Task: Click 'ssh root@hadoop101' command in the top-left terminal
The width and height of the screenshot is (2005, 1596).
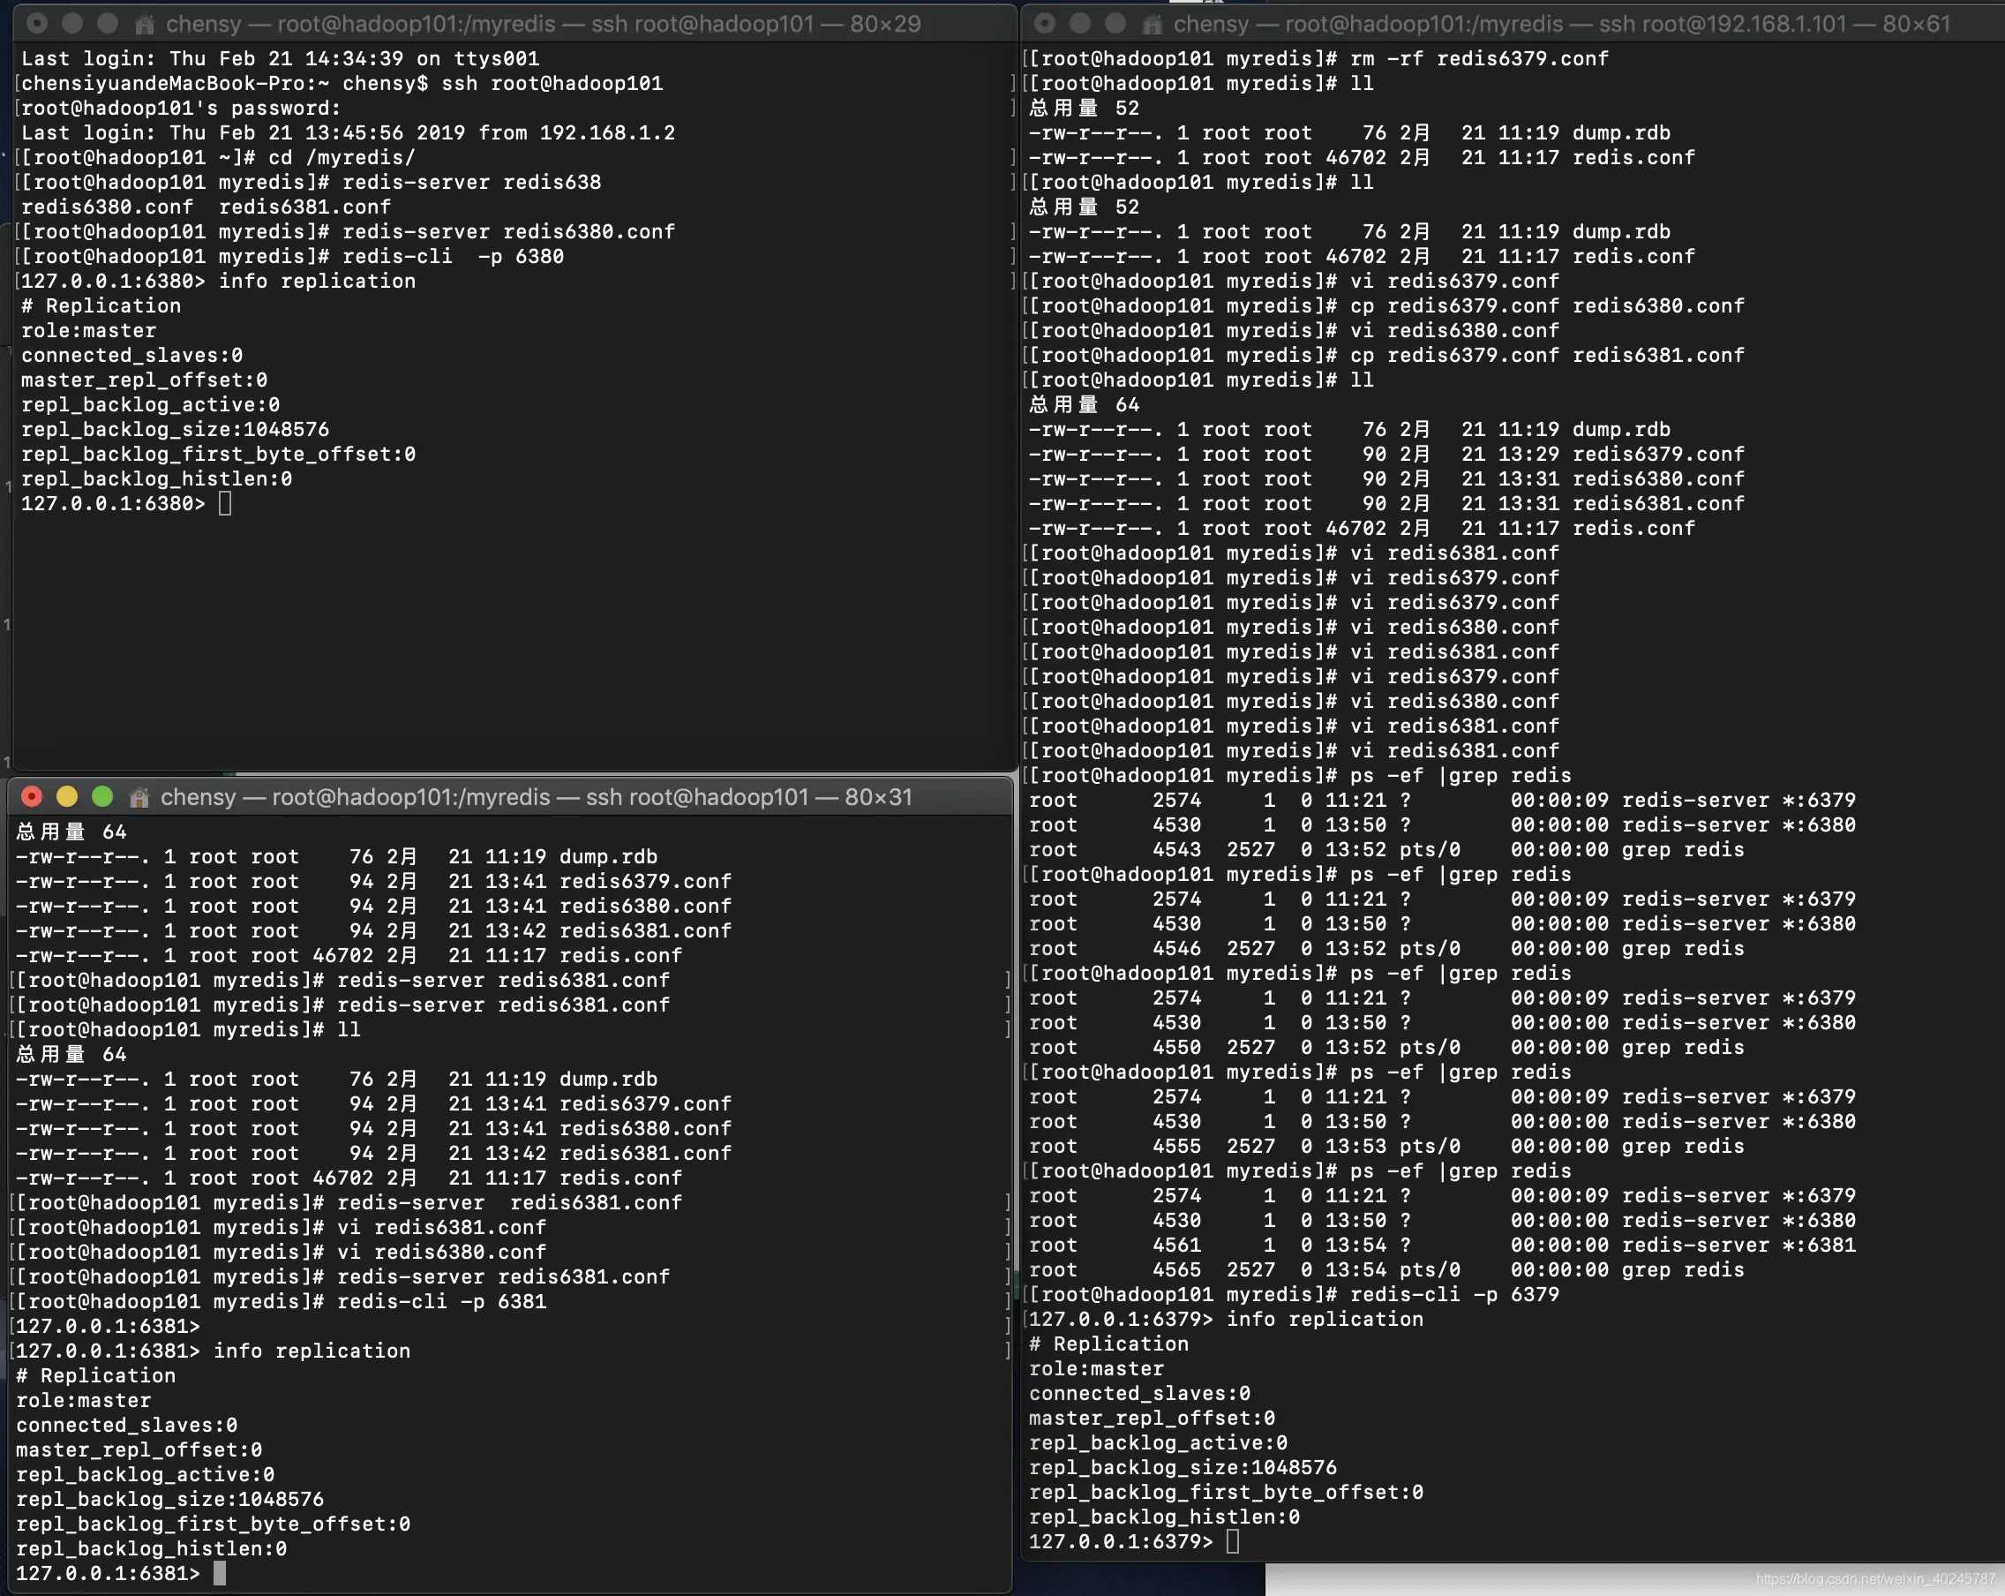Action: (552, 84)
